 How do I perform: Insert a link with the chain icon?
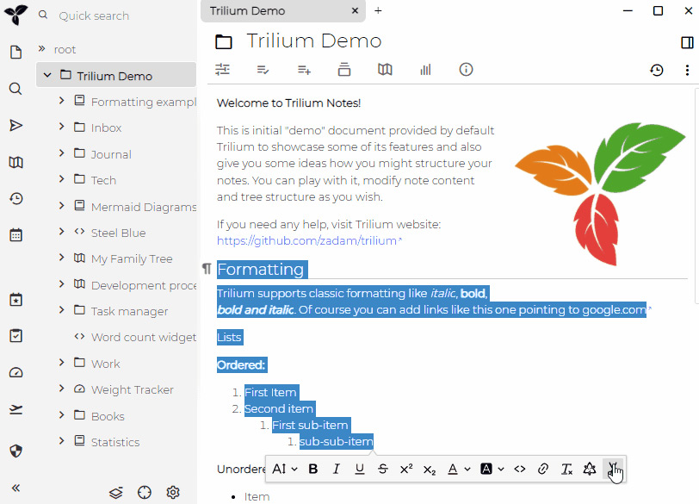(542, 469)
